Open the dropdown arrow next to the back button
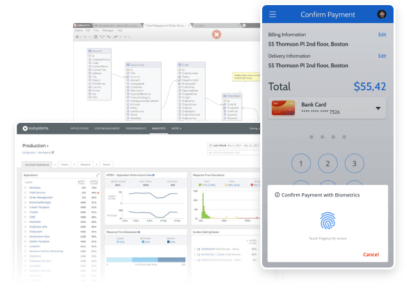 (81, 37)
